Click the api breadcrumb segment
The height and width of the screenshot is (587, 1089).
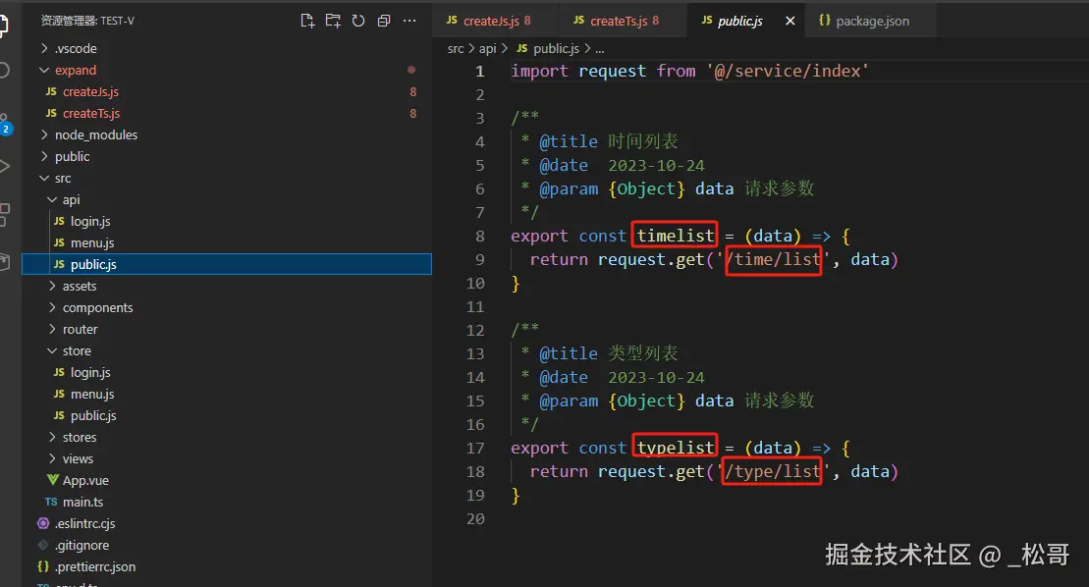(485, 48)
